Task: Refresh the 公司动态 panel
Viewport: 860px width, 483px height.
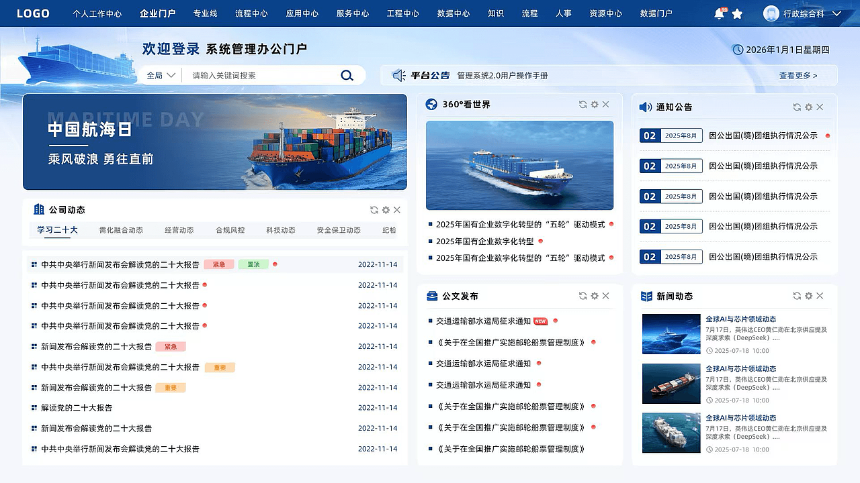Action: click(x=374, y=209)
